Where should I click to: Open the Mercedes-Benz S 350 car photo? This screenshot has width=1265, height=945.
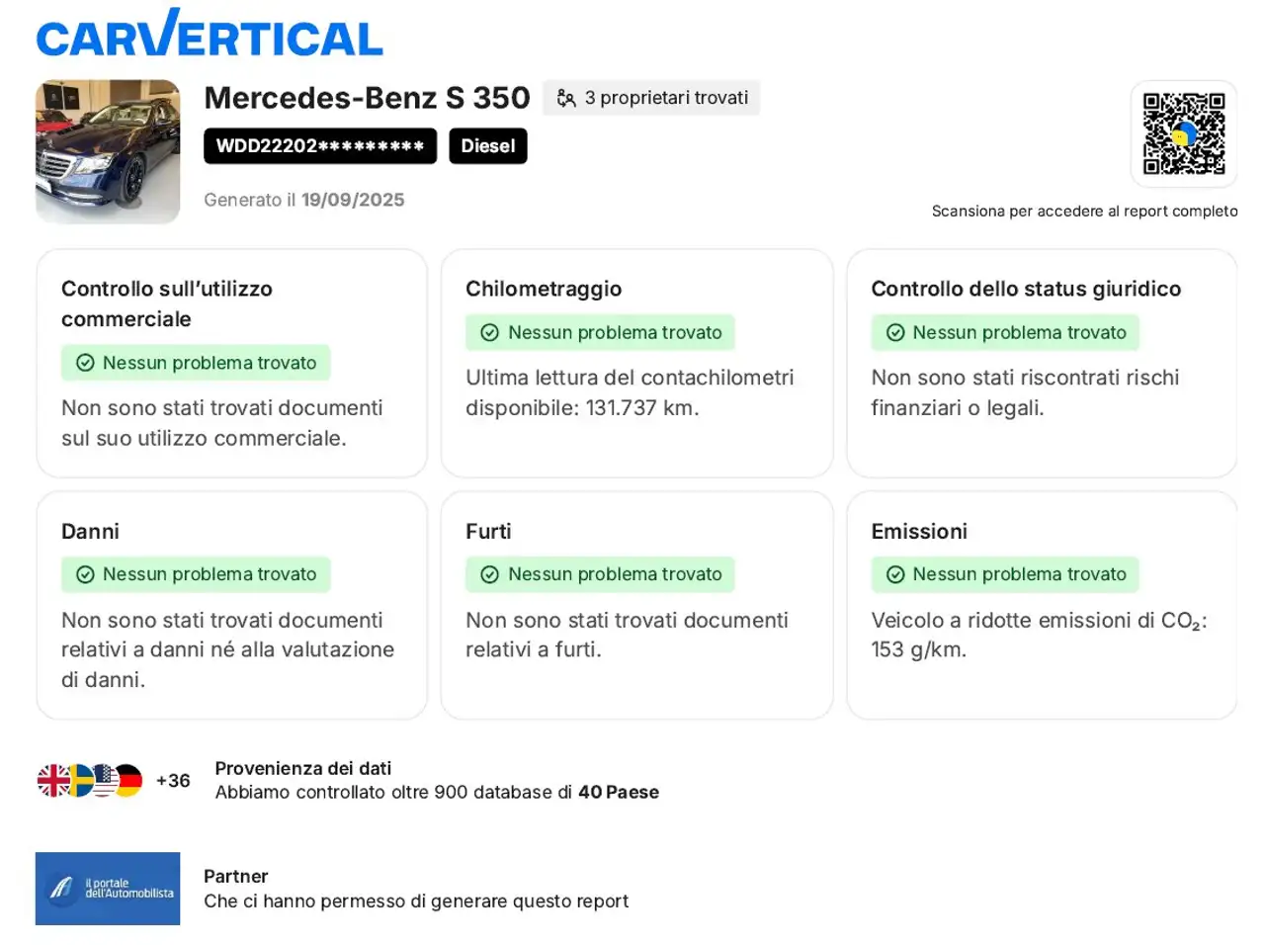(x=108, y=151)
